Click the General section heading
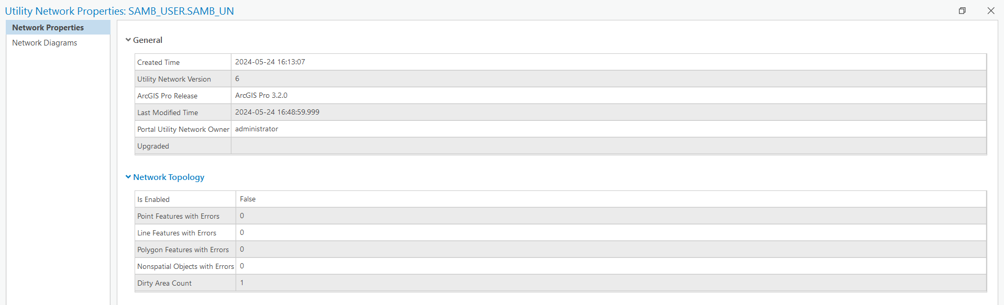This screenshot has height=305, width=1004. [148, 39]
